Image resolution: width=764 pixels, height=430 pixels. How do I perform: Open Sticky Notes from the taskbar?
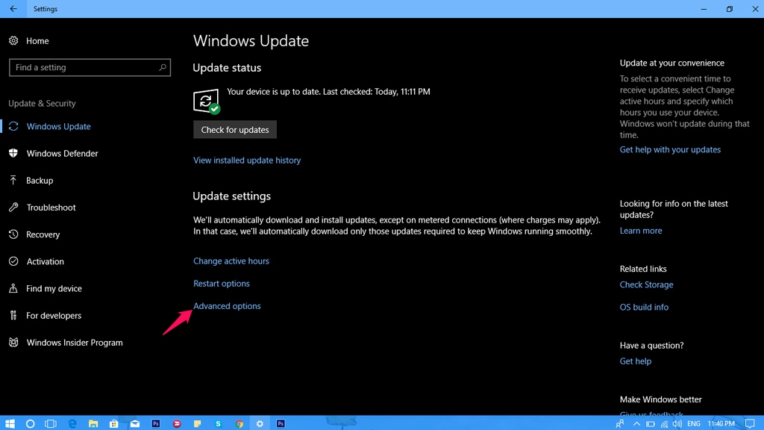pos(197,423)
